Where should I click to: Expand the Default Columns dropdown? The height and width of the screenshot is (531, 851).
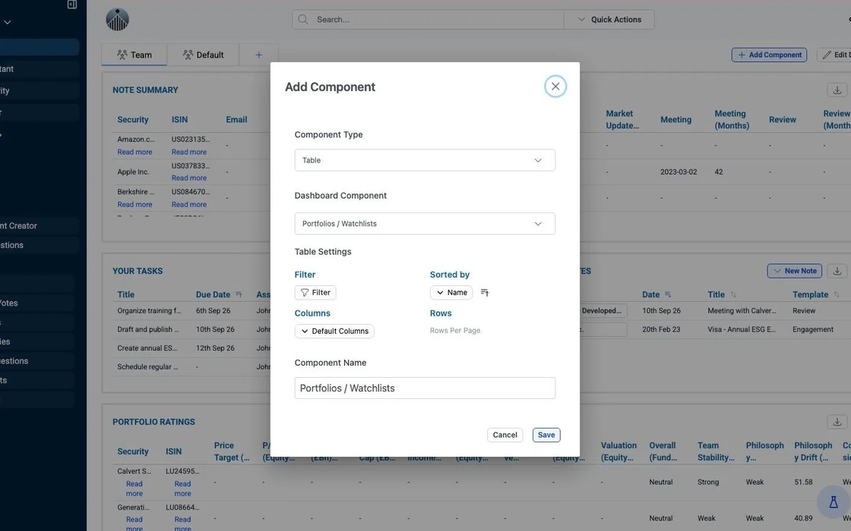(334, 331)
